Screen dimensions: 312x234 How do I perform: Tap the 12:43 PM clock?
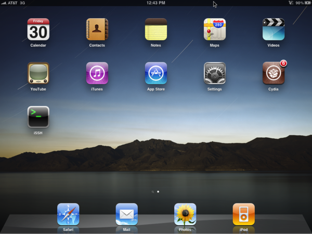click(156, 3)
